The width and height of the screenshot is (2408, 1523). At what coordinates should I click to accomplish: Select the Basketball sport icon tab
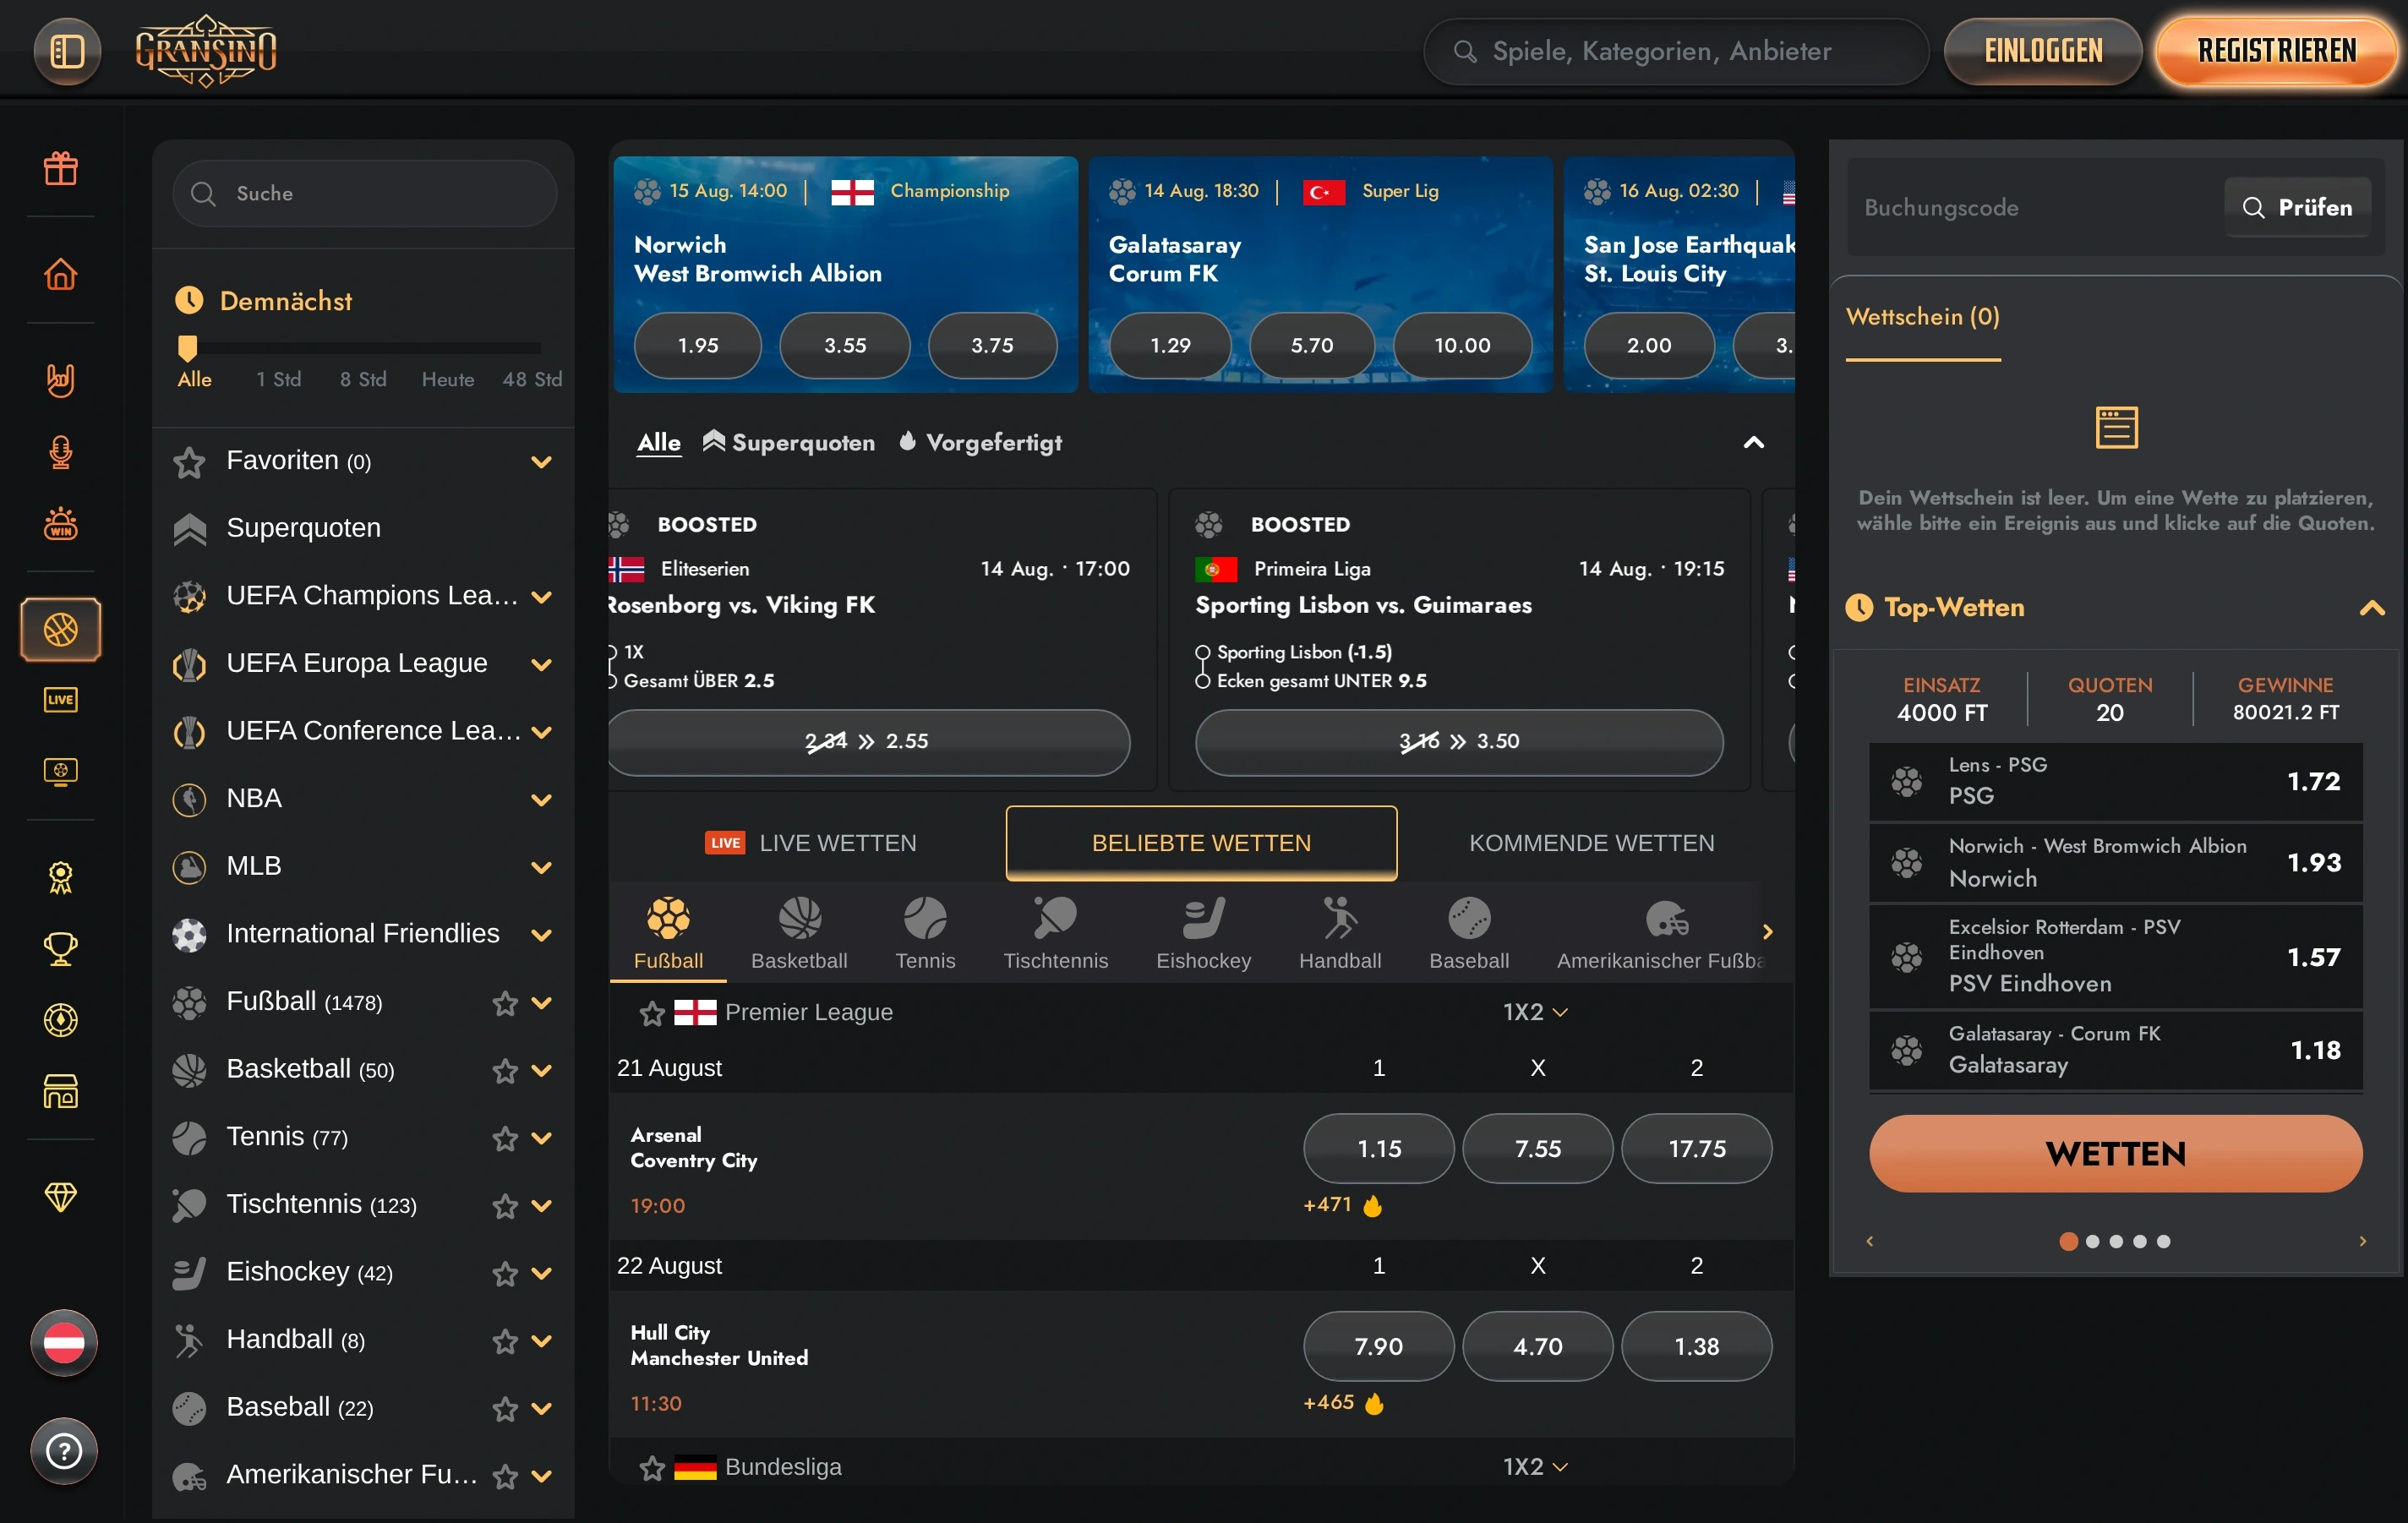pos(799,933)
